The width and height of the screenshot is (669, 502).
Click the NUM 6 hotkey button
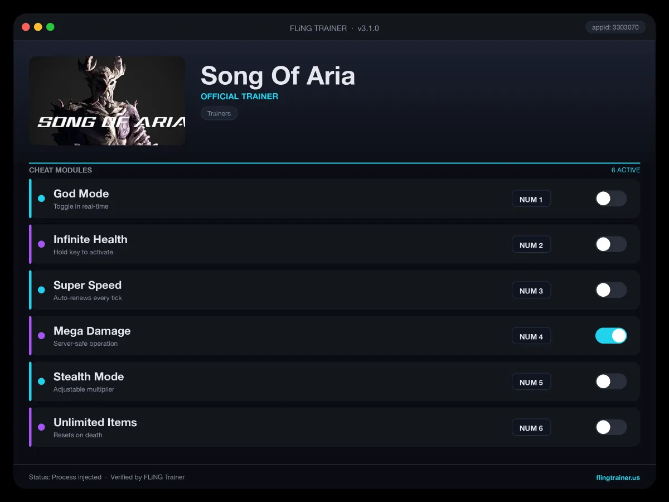pyautogui.click(x=531, y=428)
